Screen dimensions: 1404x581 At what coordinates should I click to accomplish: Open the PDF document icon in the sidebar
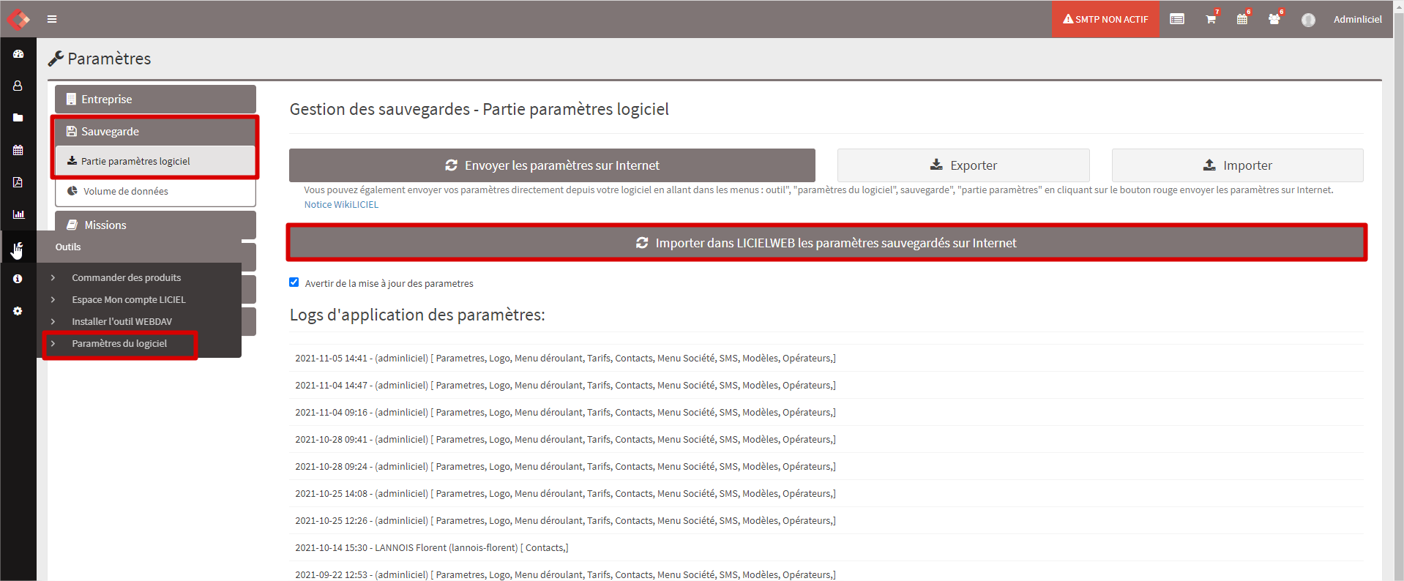click(18, 182)
